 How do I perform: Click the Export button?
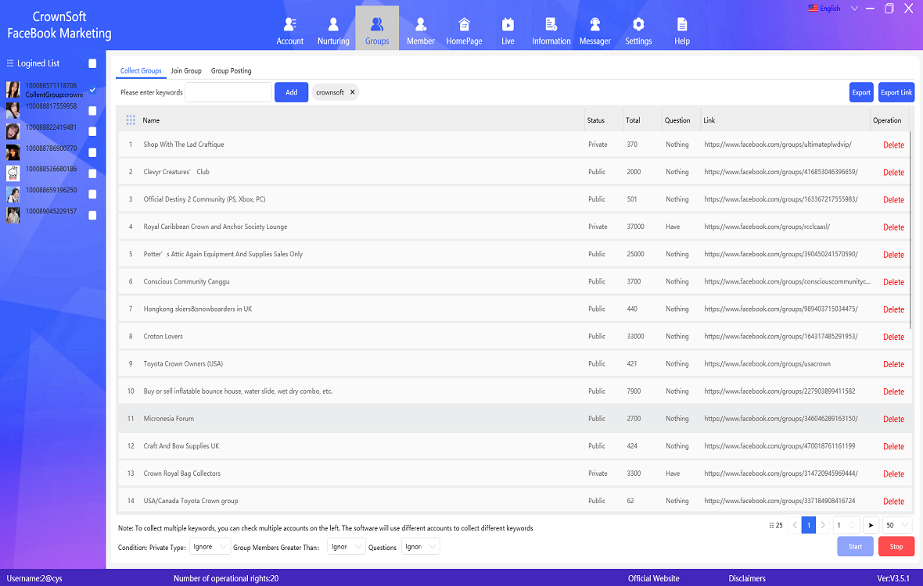tap(861, 92)
